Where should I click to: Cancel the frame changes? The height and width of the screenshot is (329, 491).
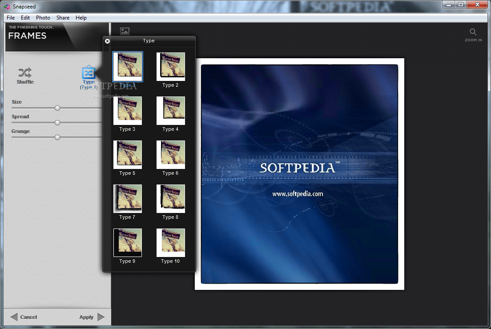pos(24,317)
